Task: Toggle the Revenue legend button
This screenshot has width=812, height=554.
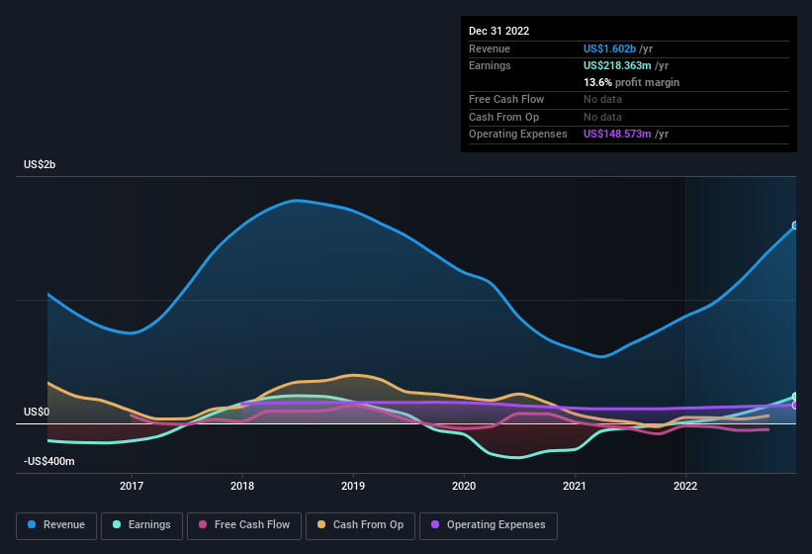Action: tap(56, 525)
